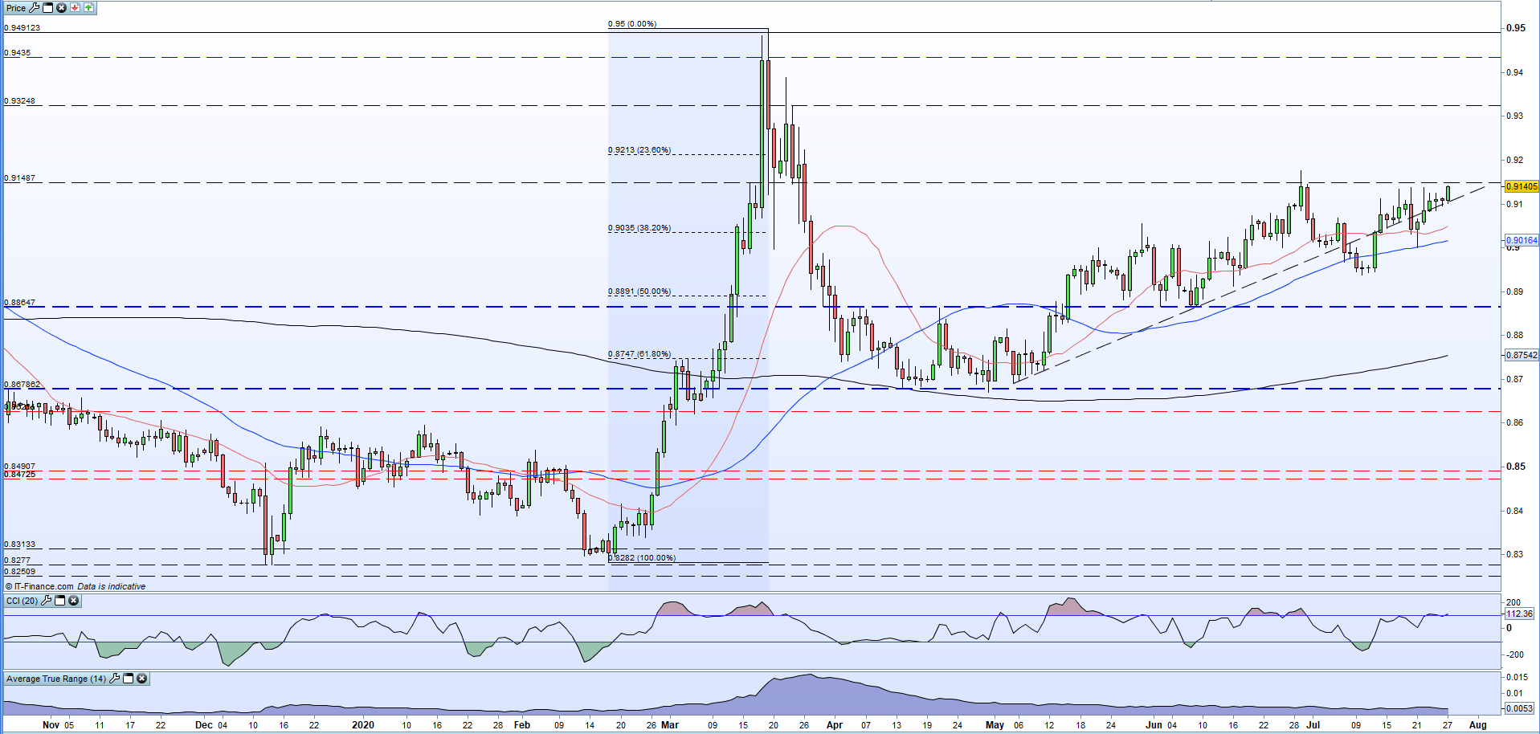Click horizontal level label 0.9435

(18, 53)
